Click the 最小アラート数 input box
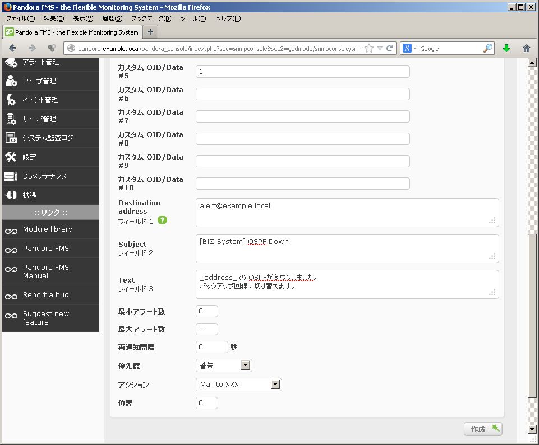 click(x=206, y=311)
